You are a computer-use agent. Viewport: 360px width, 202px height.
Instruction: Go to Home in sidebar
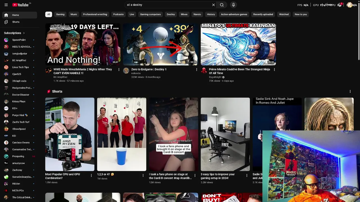tap(19, 15)
